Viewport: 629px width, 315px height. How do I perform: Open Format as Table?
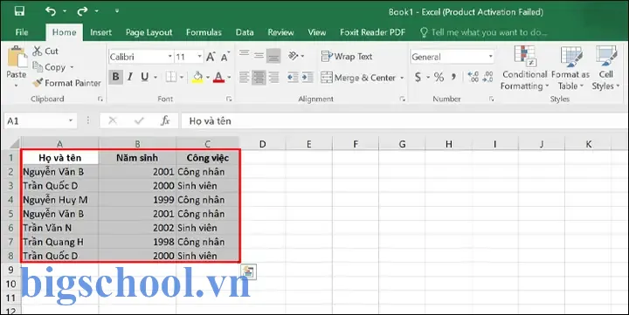570,68
